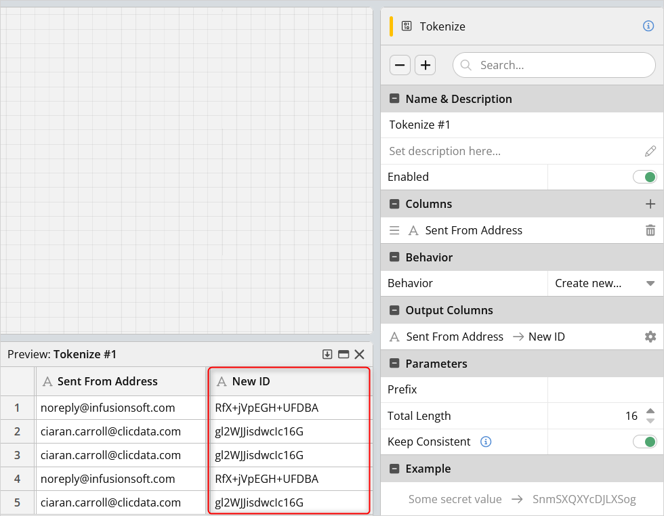Click the Total Length value 16

click(631, 416)
